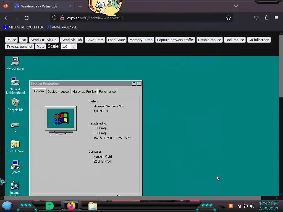This screenshot has height=212, width=283.
Task: Reload the page with the refresh icon
Action: 27,18
